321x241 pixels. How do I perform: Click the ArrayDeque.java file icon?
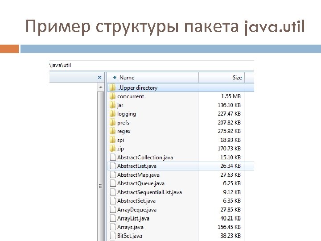pos(113,210)
